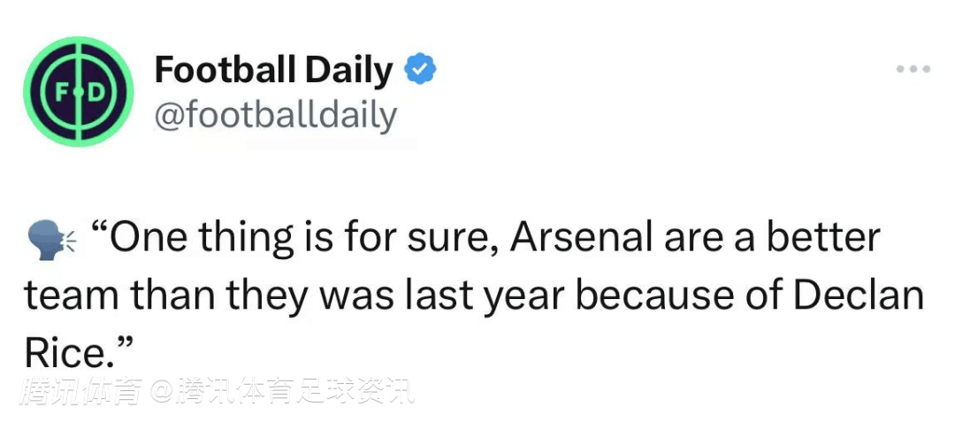Click the 腾讯体育 watermark text

coord(82,391)
